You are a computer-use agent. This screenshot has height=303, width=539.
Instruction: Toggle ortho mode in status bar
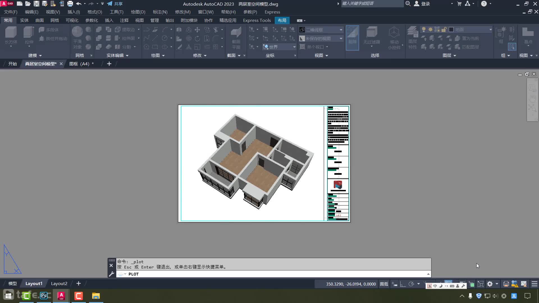(x=403, y=284)
